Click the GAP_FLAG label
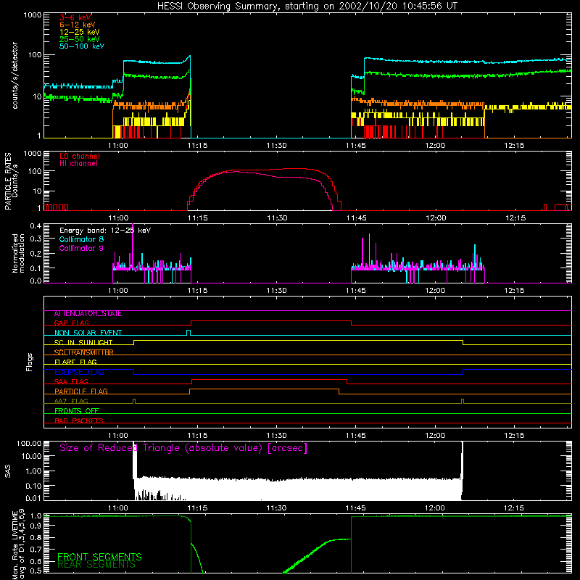The width and height of the screenshot is (580, 580). click(x=71, y=323)
